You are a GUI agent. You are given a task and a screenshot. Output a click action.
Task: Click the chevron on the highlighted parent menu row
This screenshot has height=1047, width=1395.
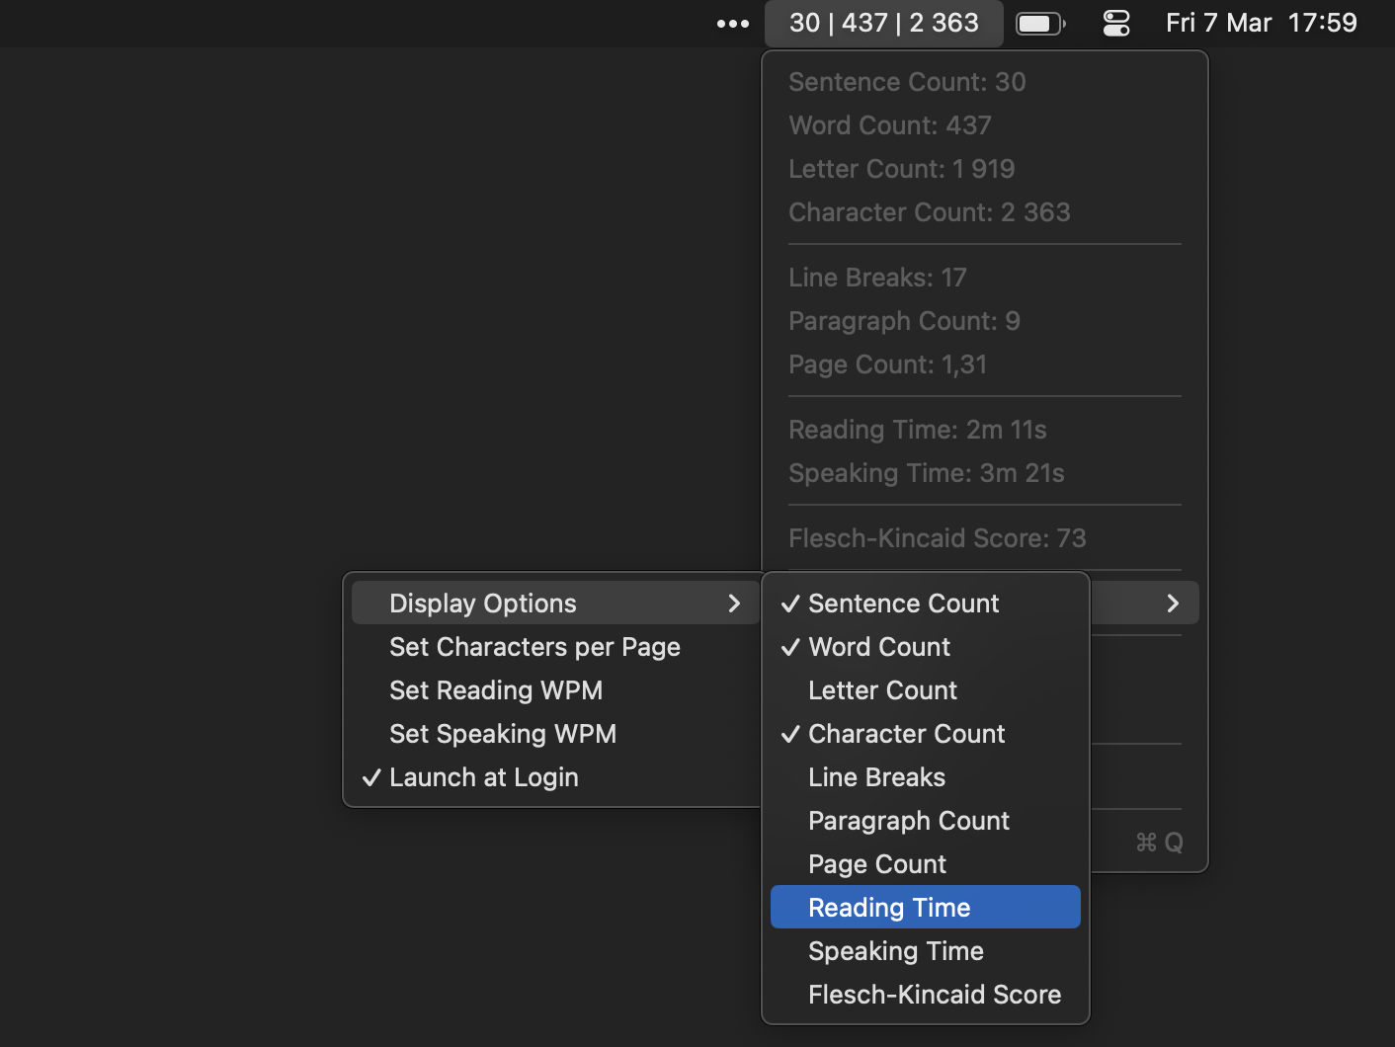(1173, 604)
